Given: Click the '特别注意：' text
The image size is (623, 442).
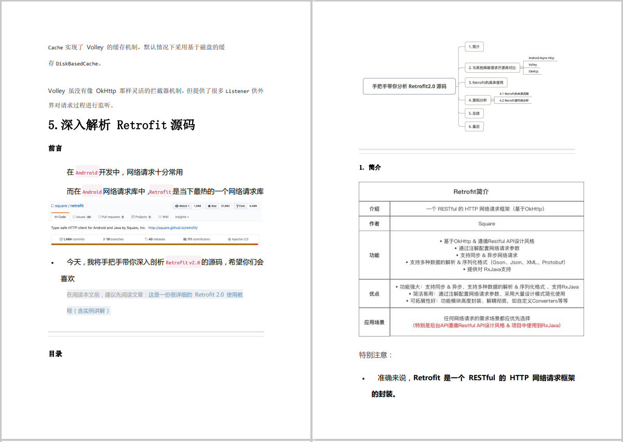Looking at the screenshot, I should click(x=376, y=355).
